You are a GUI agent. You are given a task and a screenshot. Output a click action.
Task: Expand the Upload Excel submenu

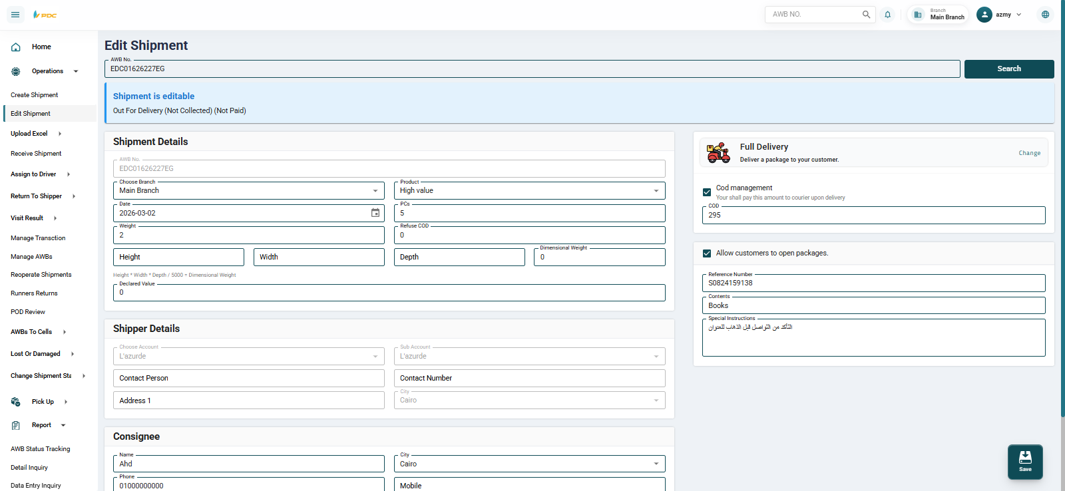click(x=60, y=134)
